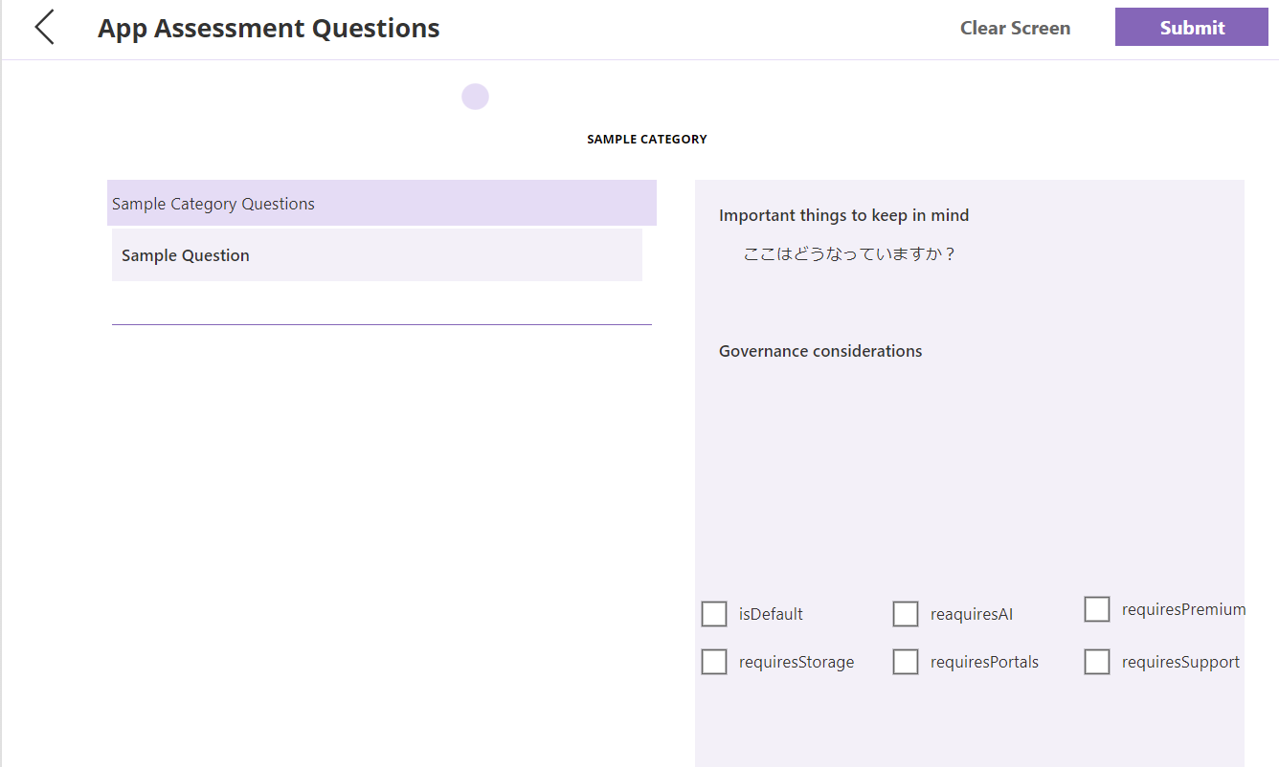Select the SAMPLE CATEGORY label
This screenshot has width=1279, height=767.
647,140
